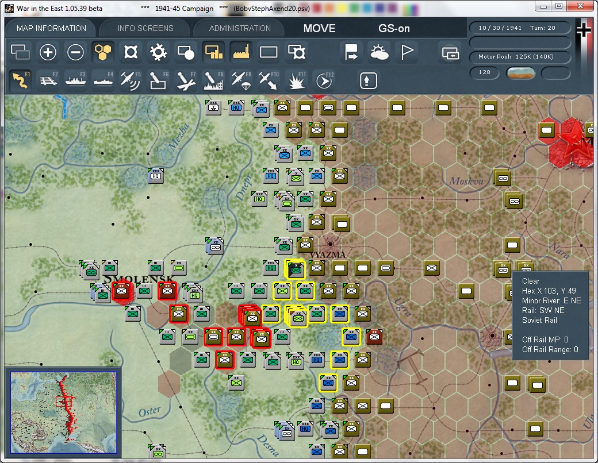Click the rectangle-with-cog toolbar icon
Image resolution: width=598 pixels, height=463 pixels.
[296, 52]
